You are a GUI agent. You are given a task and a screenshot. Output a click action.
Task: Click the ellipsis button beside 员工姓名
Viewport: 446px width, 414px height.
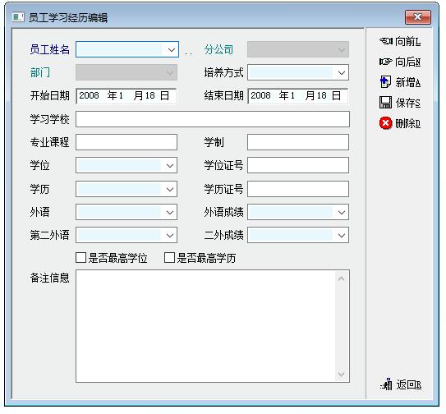tap(188, 53)
